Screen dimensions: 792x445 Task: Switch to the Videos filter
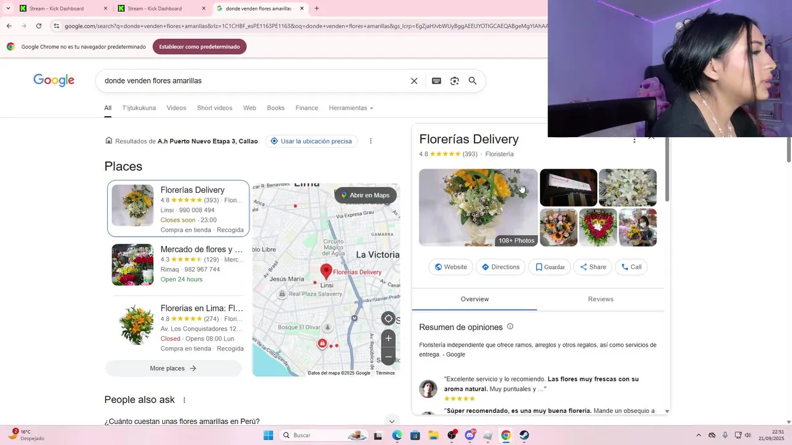[x=176, y=108]
